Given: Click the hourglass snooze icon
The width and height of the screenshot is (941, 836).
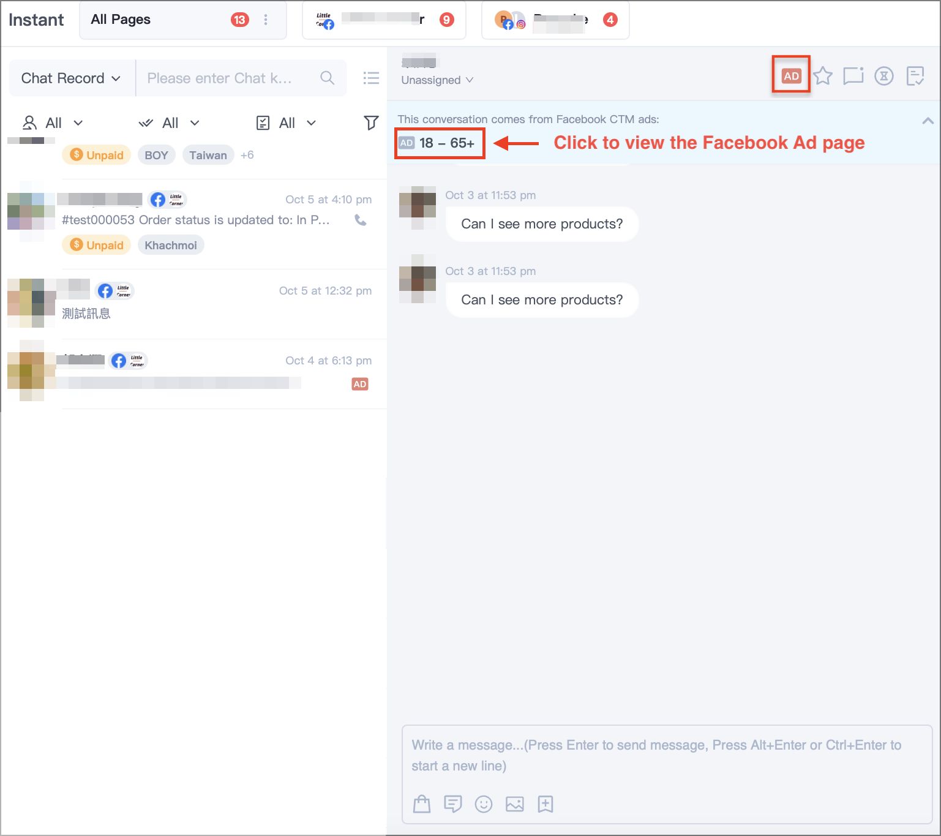Looking at the screenshot, I should pos(883,76).
